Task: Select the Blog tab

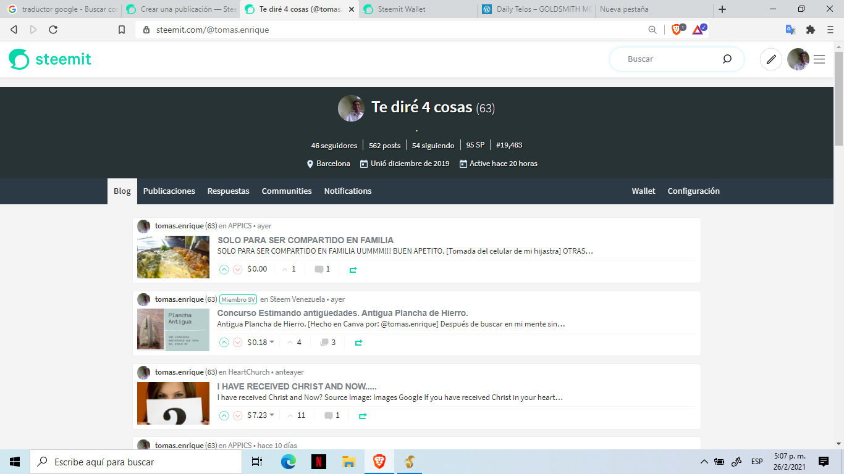Action: pyautogui.click(x=122, y=191)
